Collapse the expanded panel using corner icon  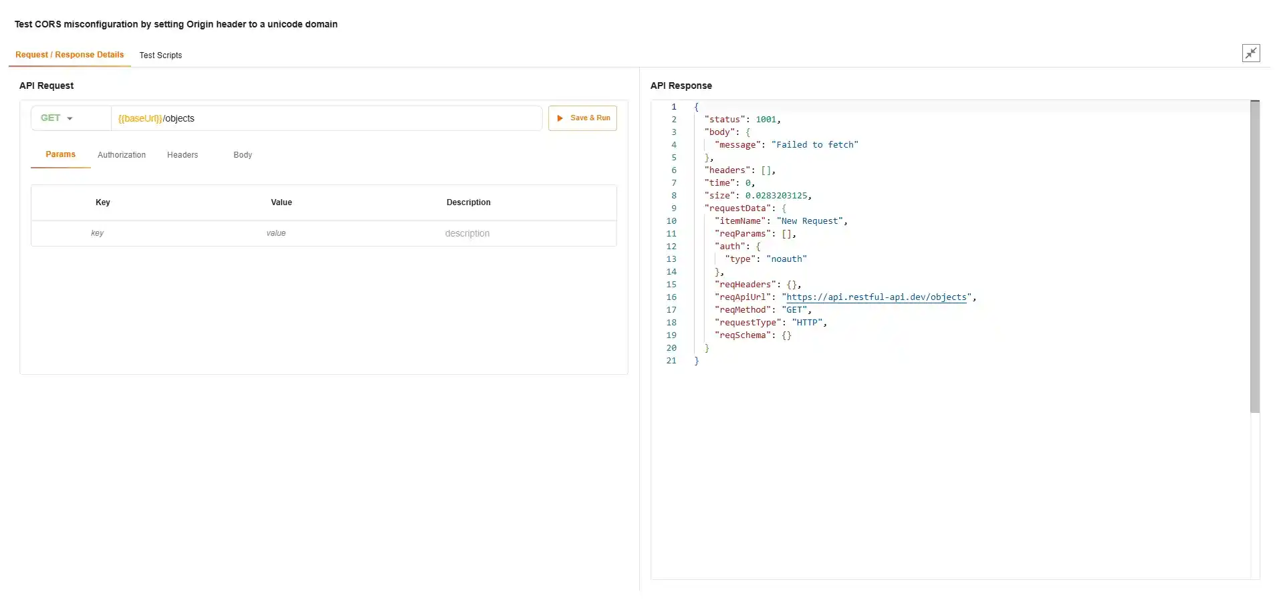[x=1250, y=53]
